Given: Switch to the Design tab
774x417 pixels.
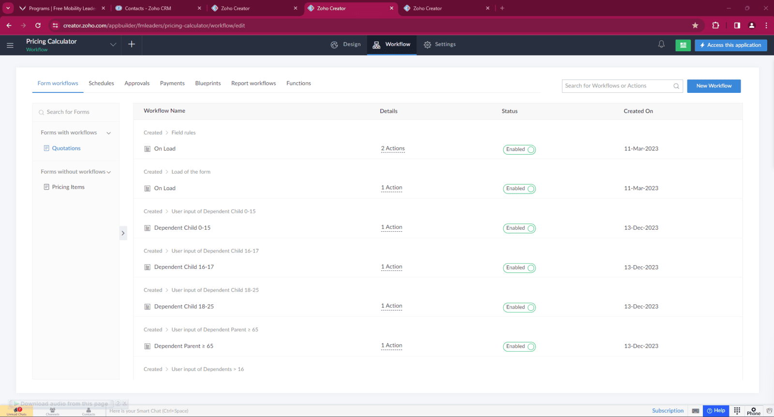Looking at the screenshot, I should (x=345, y=45).
